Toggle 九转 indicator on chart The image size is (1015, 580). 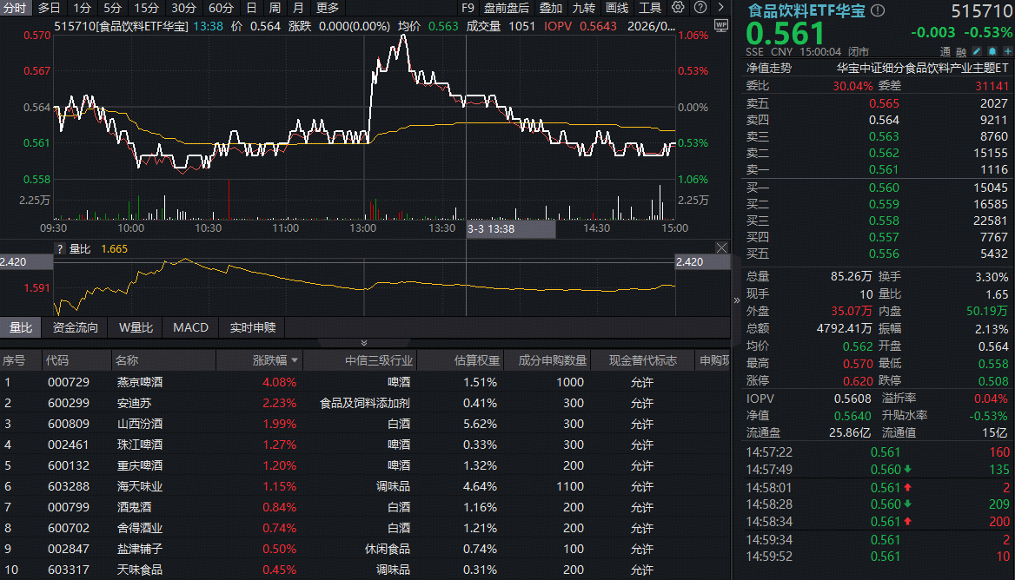pos(584,8)
